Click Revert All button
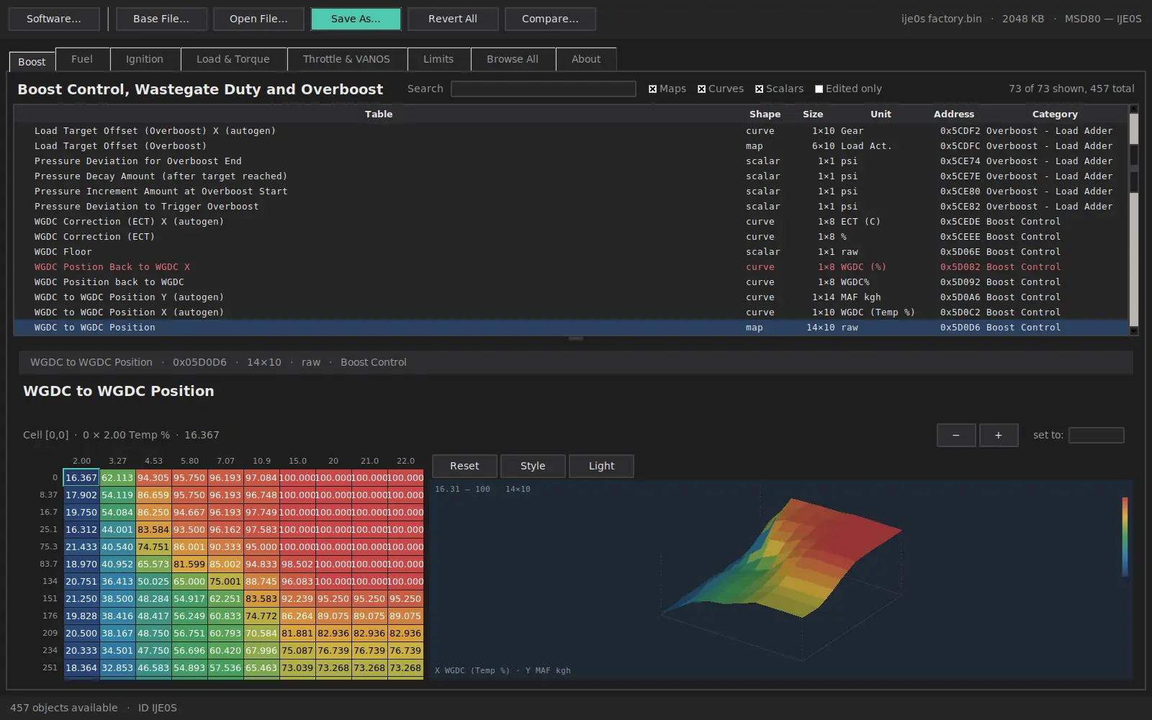 tap(453, 19)
